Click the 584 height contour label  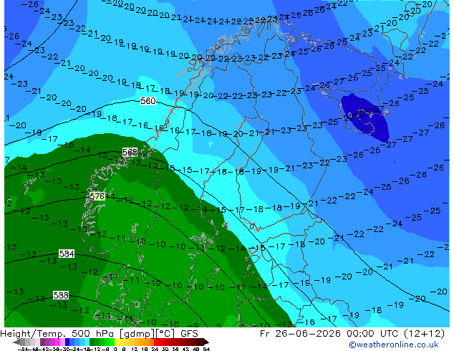[67, 254]
